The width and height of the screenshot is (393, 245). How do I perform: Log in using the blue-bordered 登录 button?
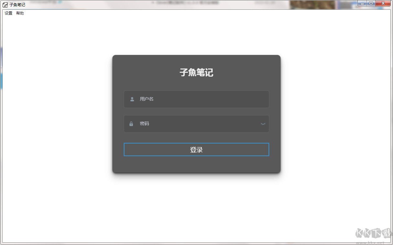pyautogui.click(x=196, y=149)
